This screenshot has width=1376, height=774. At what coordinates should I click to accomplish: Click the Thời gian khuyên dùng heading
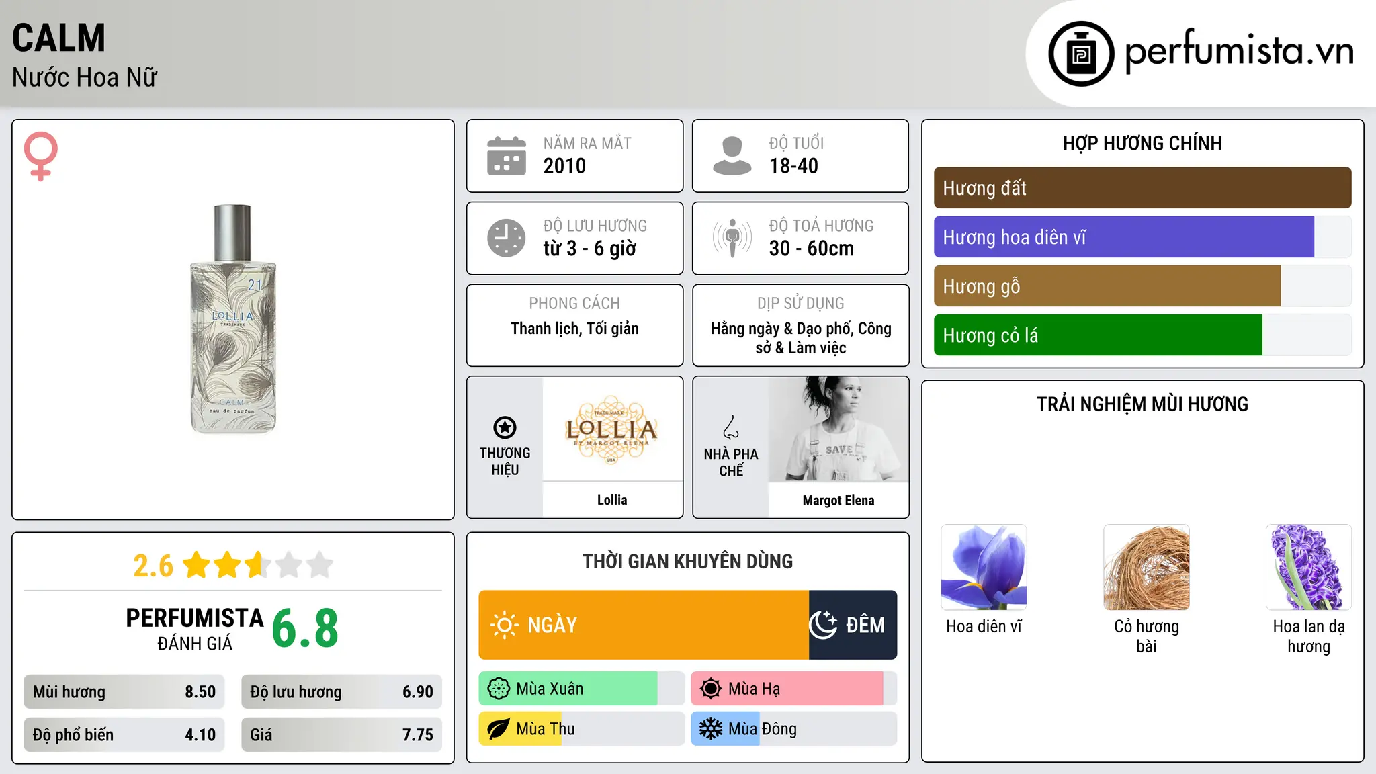(687, 561)
